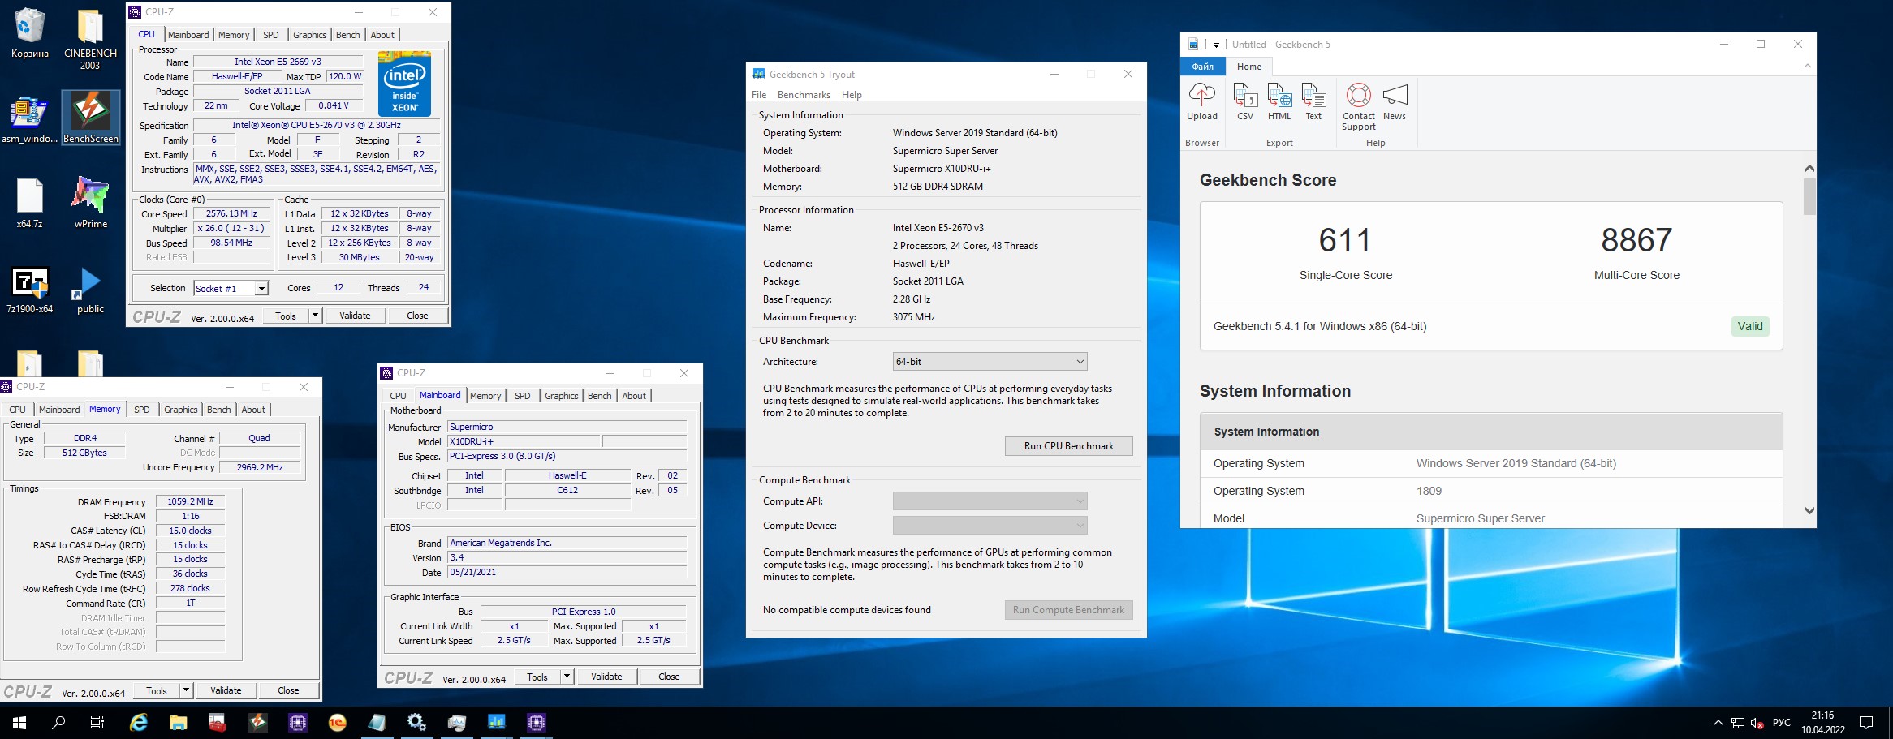1893x739 pixels.
Task: Switch to the SPD tab in the Memory CPU-Z window
Action: pyautogui.click(x=141, y=410)
